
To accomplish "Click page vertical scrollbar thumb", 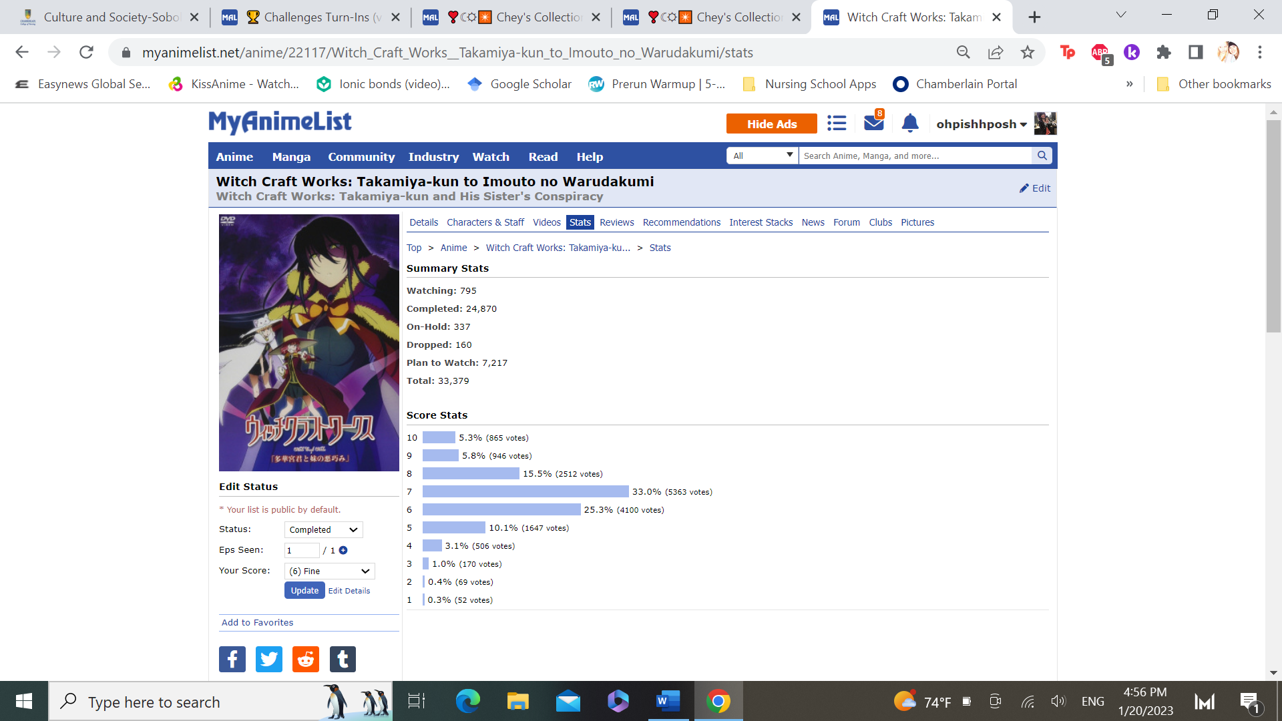I will pos(1273,226).
